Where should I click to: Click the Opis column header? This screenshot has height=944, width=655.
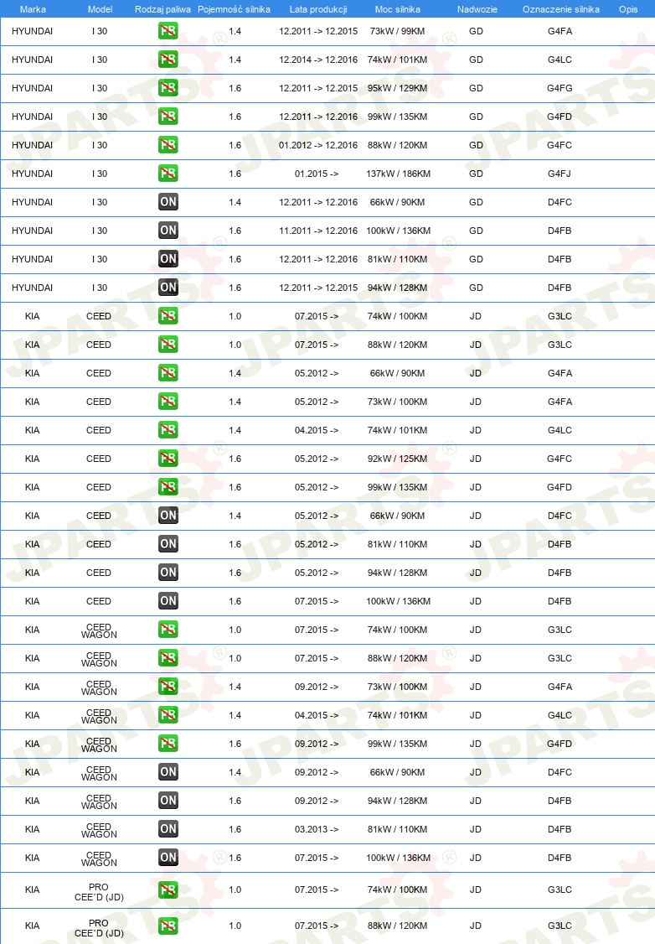point(628,9)
